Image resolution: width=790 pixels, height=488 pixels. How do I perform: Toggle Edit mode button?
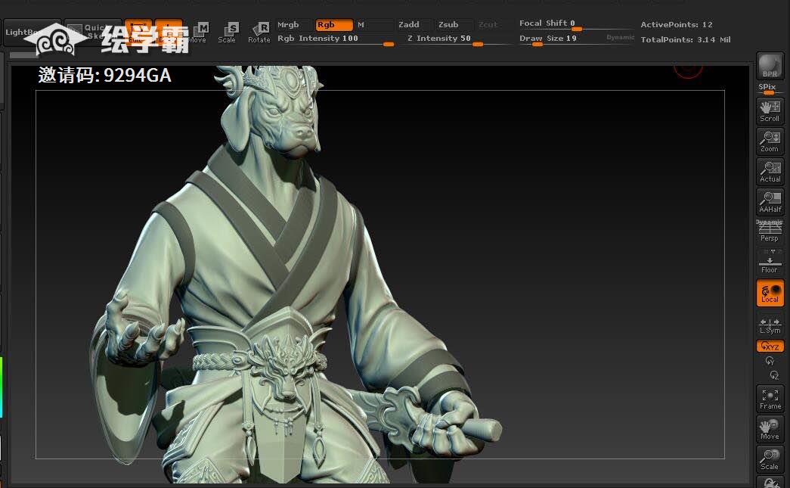[x=138, y=33]
